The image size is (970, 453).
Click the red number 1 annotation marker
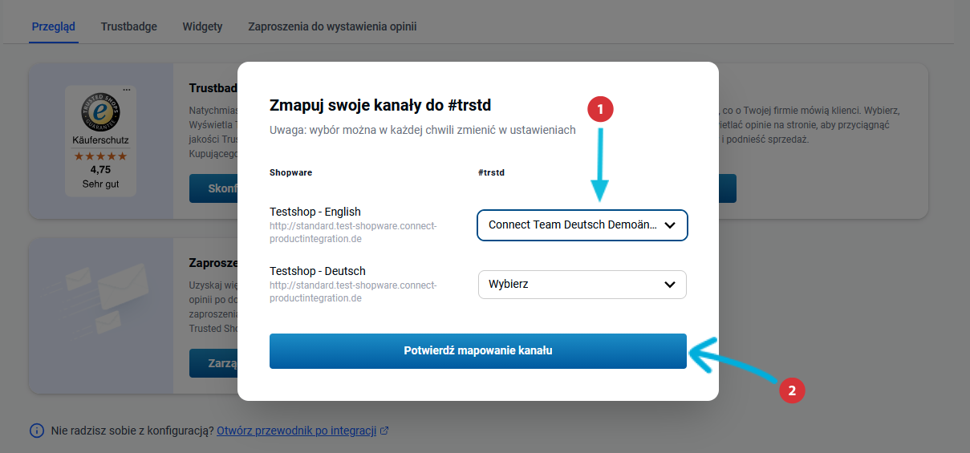600,109
